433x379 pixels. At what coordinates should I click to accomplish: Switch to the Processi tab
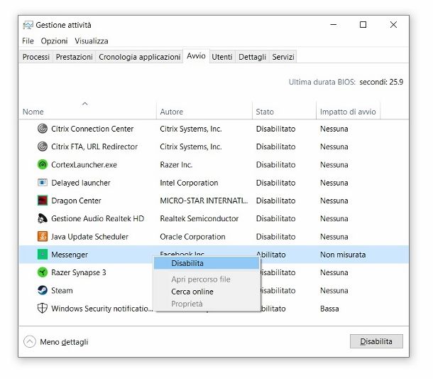36,57
